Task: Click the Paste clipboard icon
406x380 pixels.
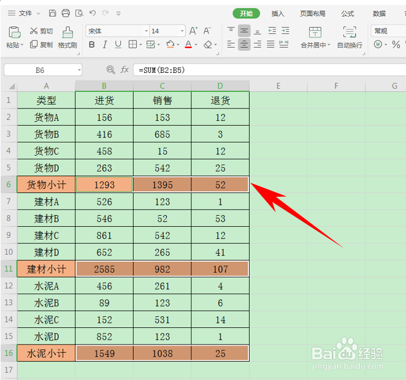Action: [x=15, y=32]
